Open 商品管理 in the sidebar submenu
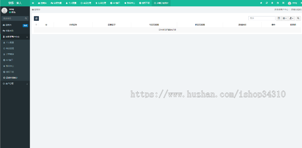 click(x=15, y=48)
